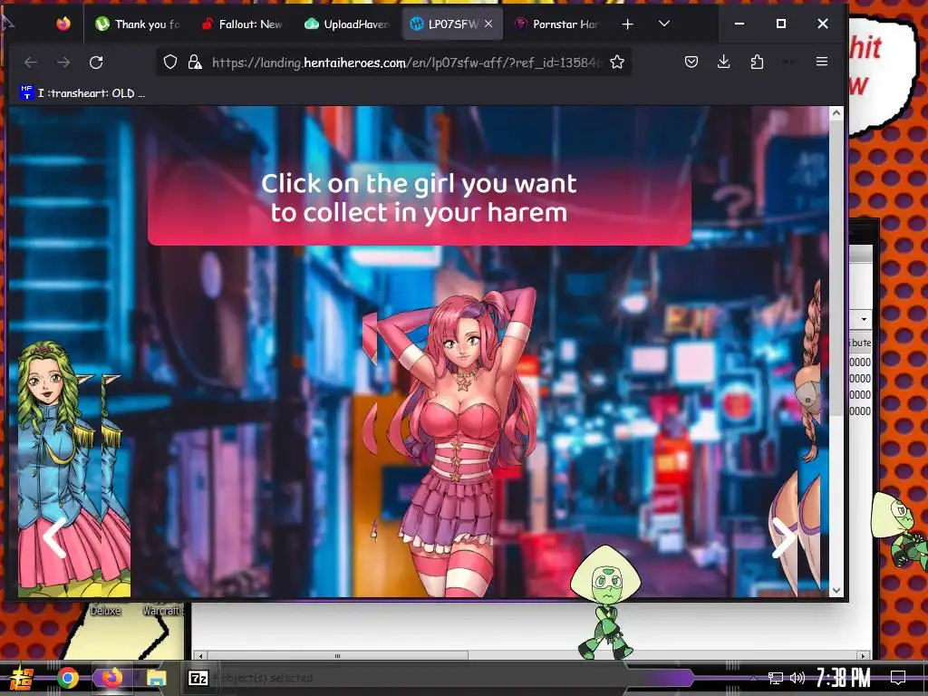Open a new browser tab

tap(627, 24)
